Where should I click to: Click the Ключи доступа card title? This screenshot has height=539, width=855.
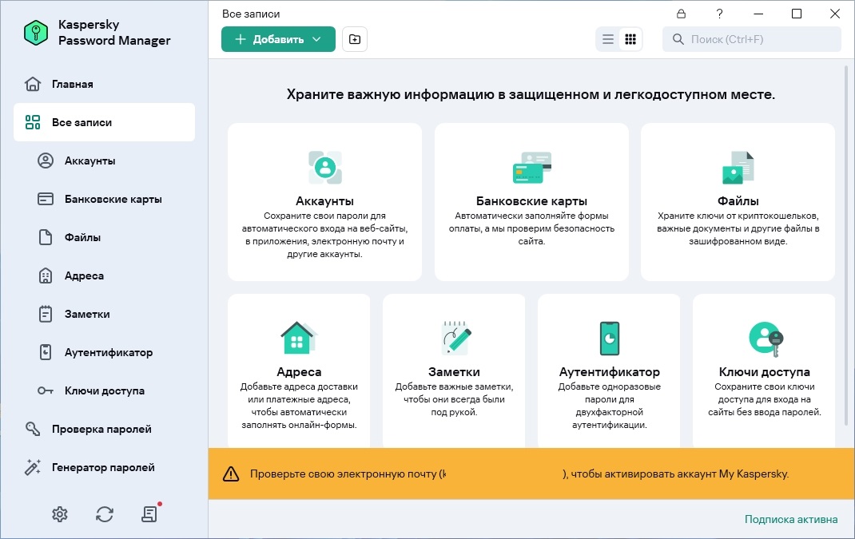(765, 371)
